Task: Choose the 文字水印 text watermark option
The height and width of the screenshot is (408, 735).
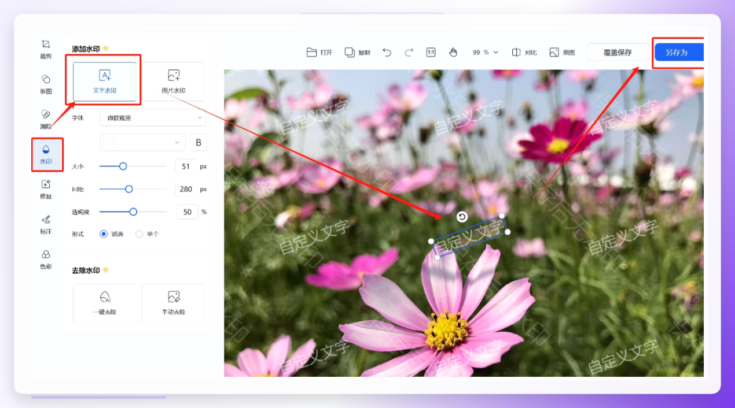Action: [105, 82]
